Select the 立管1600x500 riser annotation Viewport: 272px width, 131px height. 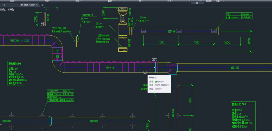[103, 35]
